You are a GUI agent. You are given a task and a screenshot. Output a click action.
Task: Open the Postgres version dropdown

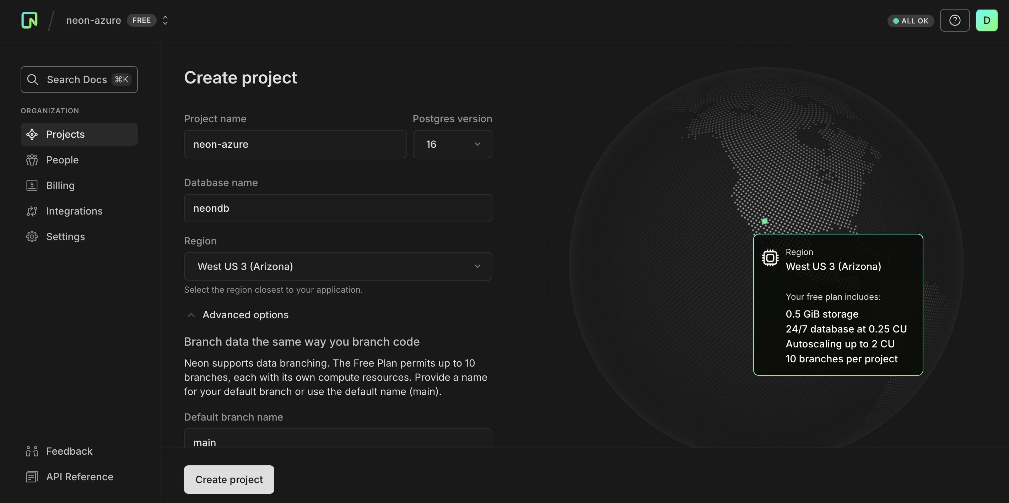pyautogui.click(x=452, y=144)
